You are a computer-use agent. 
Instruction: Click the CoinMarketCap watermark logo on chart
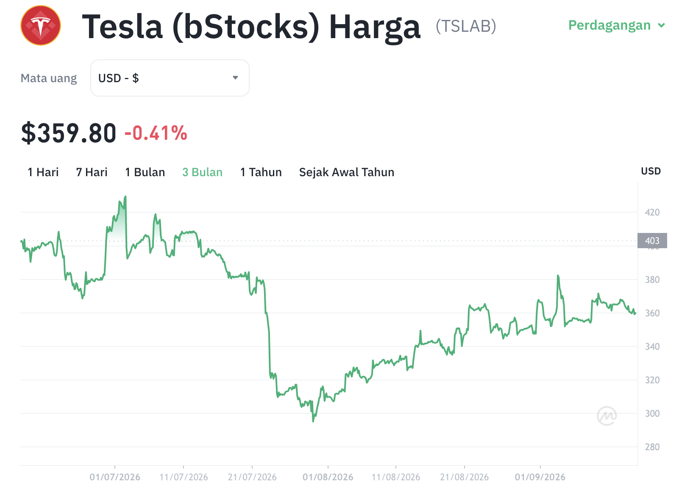point(607,415)
